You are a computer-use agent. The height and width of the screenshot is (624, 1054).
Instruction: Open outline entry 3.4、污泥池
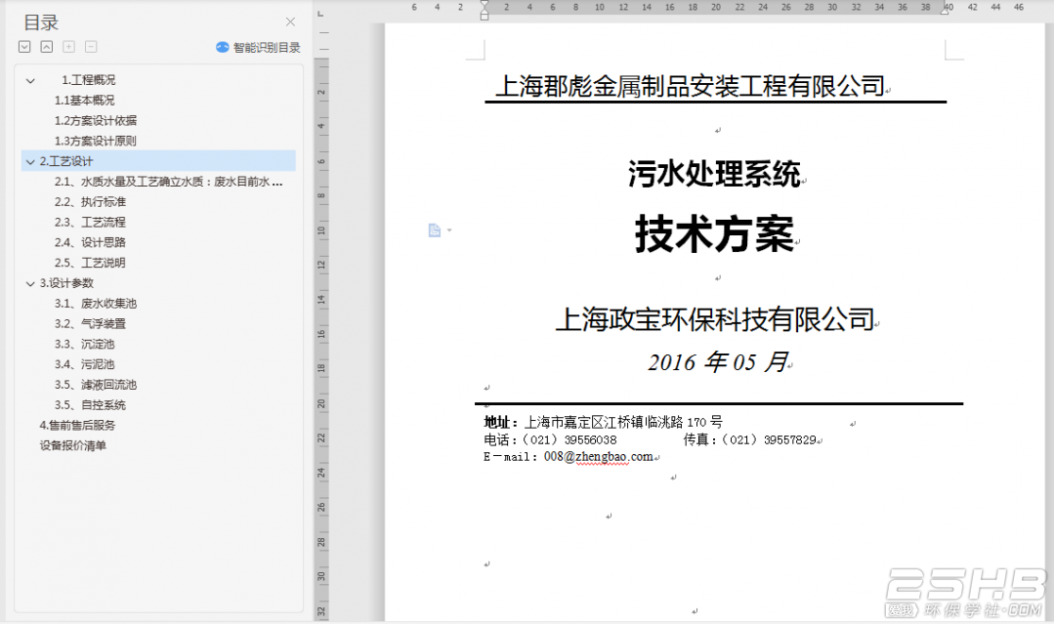pyautogui.click(x=85, y=364)
